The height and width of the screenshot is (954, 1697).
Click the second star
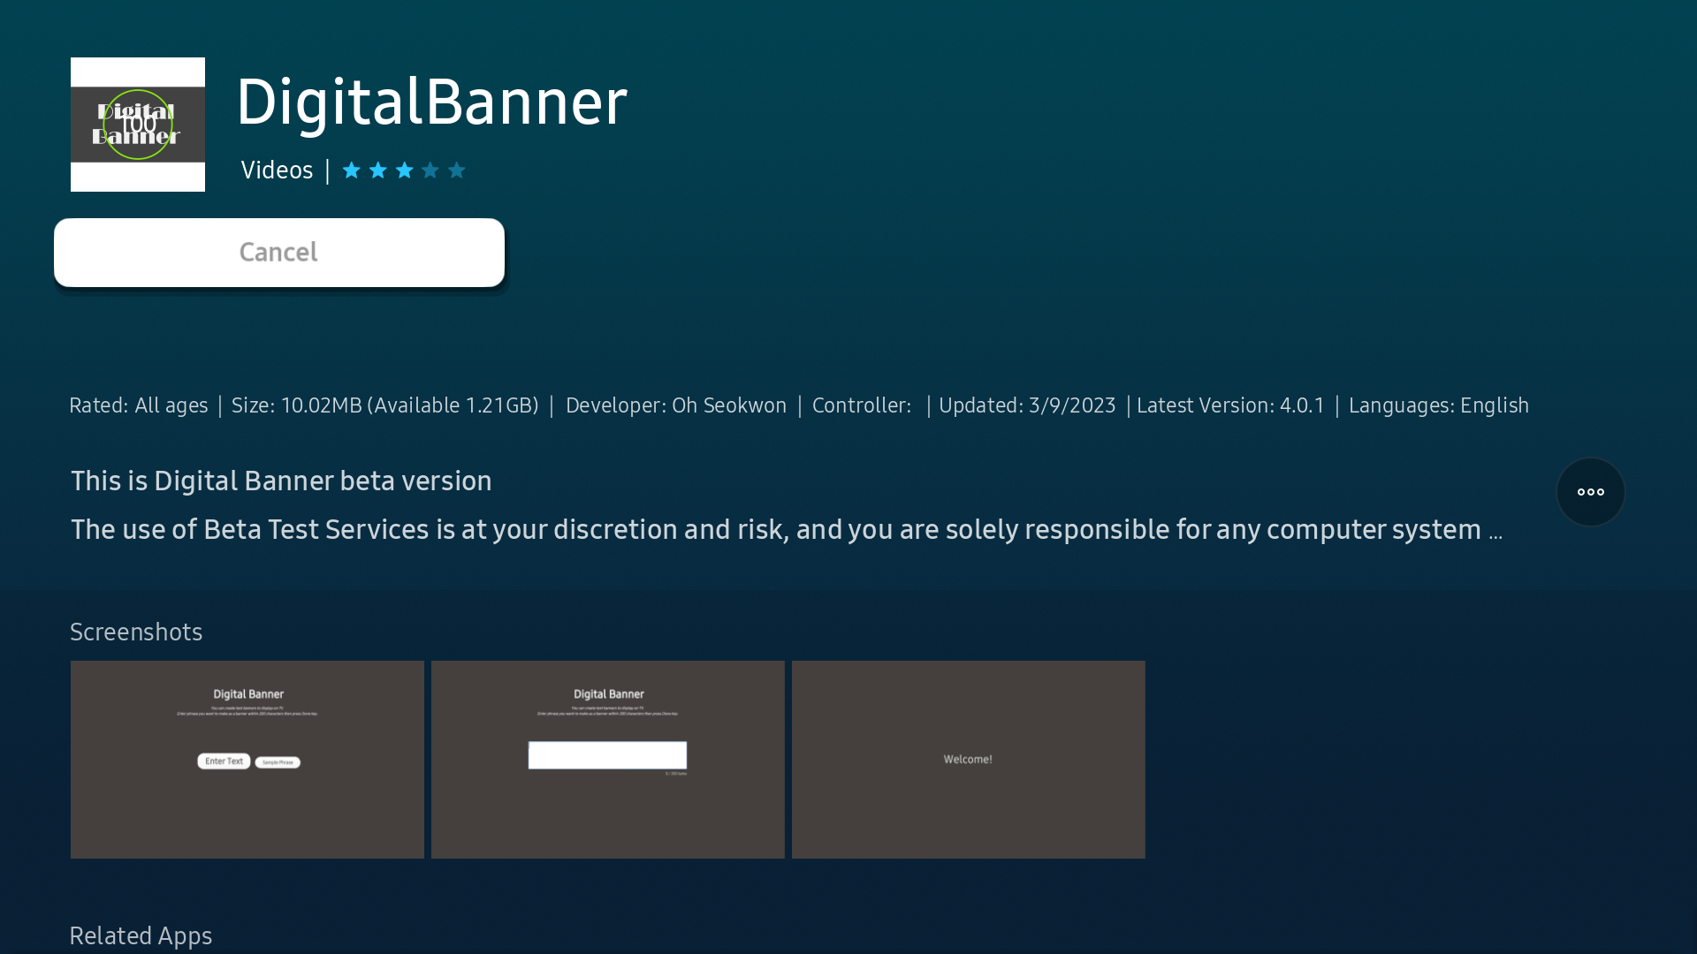point(378,170)
